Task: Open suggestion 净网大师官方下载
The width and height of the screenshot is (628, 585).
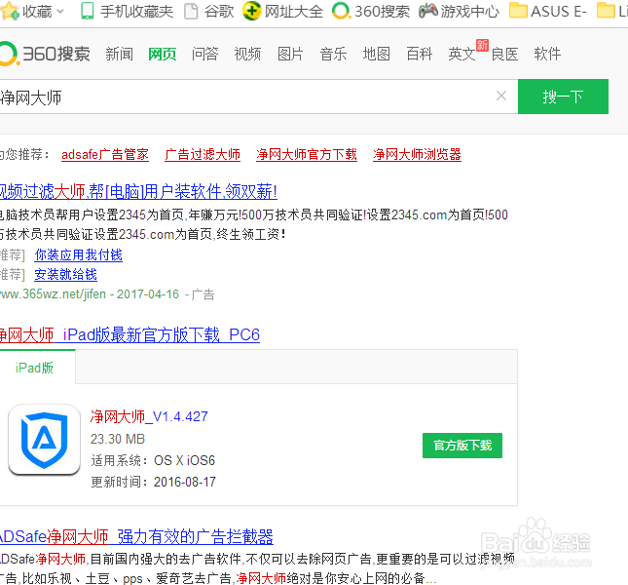Action: (x=307, y=154)
